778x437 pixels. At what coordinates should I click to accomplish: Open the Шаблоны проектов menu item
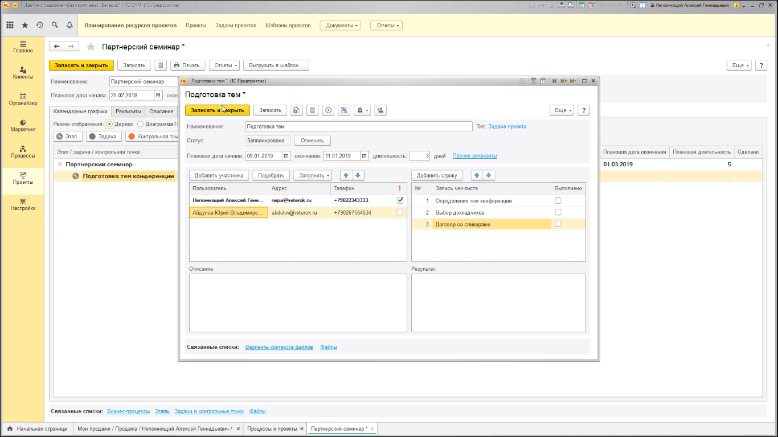(x=288, y=26)
